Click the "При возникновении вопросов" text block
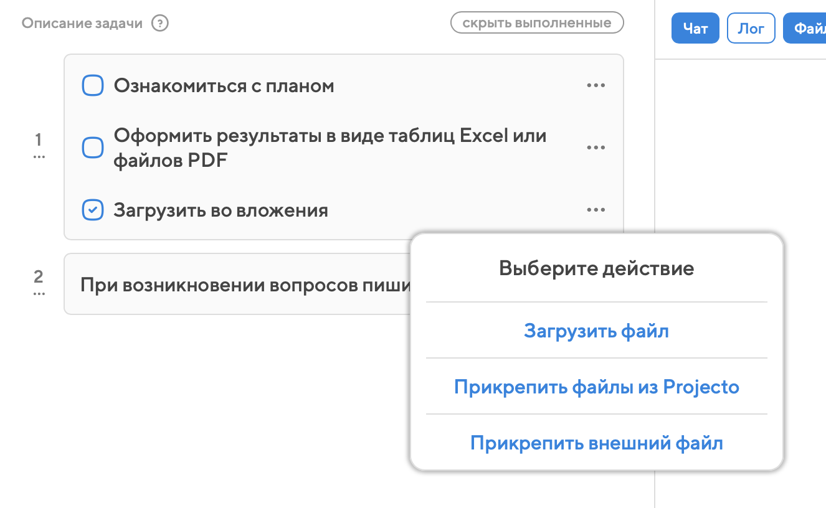The width and height of the screenshot is (826, 508). pos(243,285)
